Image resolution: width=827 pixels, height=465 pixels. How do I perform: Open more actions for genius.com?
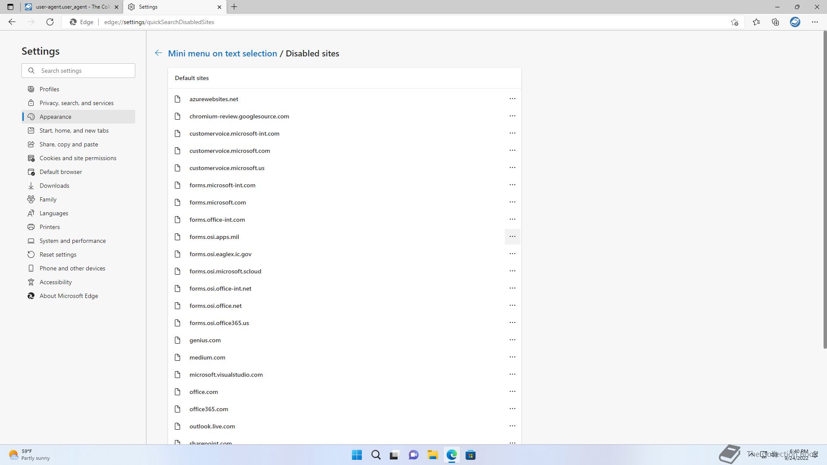[512, 340]
